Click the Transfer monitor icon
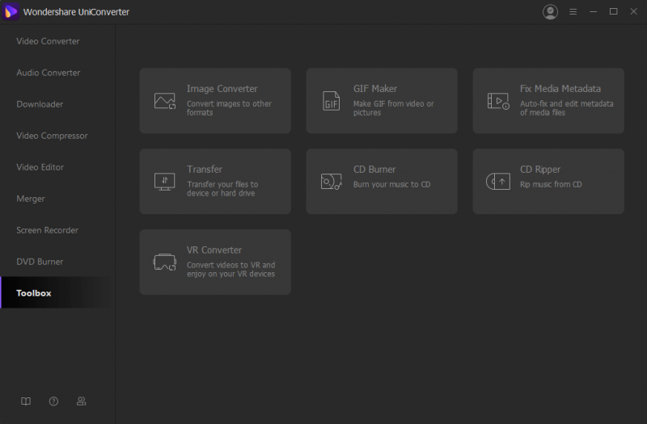 (165, 182)
